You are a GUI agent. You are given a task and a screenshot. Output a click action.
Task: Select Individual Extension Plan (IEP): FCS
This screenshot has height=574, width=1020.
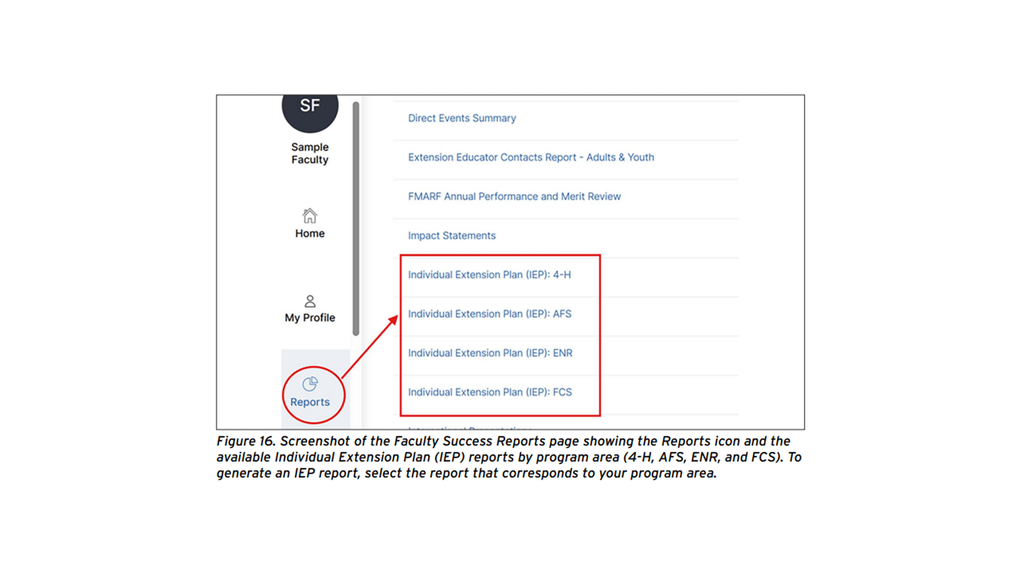pyautogui.click(x=490, y=391)
